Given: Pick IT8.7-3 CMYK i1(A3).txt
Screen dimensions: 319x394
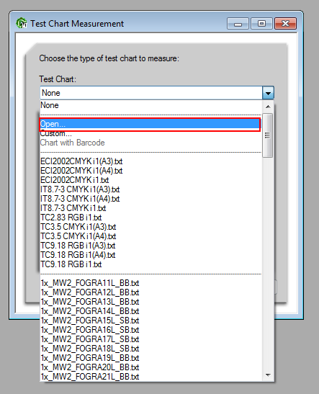Looking at the screenshot, I should coord(150,189).
